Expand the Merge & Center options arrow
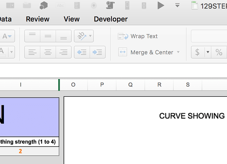Screen dimensions: 227x164 pyautogui.click(x=178, y=52)
